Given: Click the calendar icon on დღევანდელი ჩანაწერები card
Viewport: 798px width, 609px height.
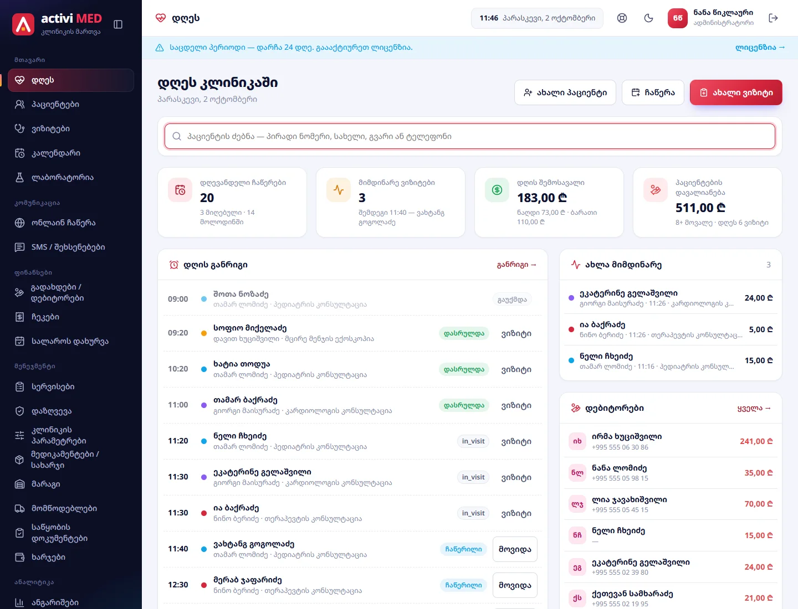Looking at the screenshot, I should point(180,190).
